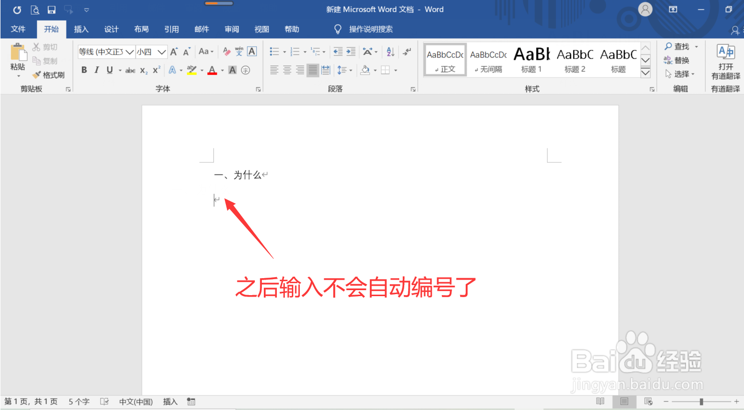The image size is (744, 410).
Task: Open the font name dropdown (等线)
Action: coord(129,51)
